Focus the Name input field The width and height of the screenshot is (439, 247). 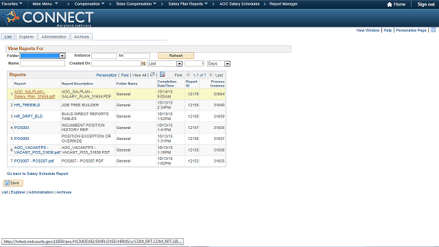tap(43, 64)
